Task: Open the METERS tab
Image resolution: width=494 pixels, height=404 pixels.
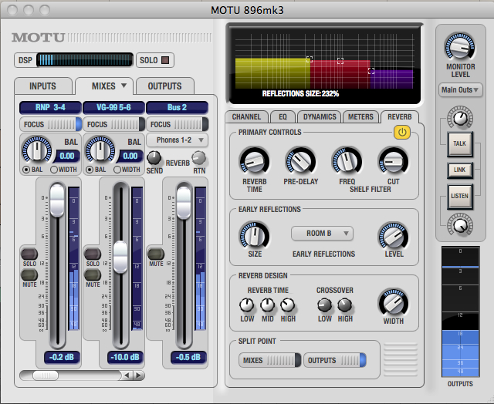Action: tap(360, 116)
